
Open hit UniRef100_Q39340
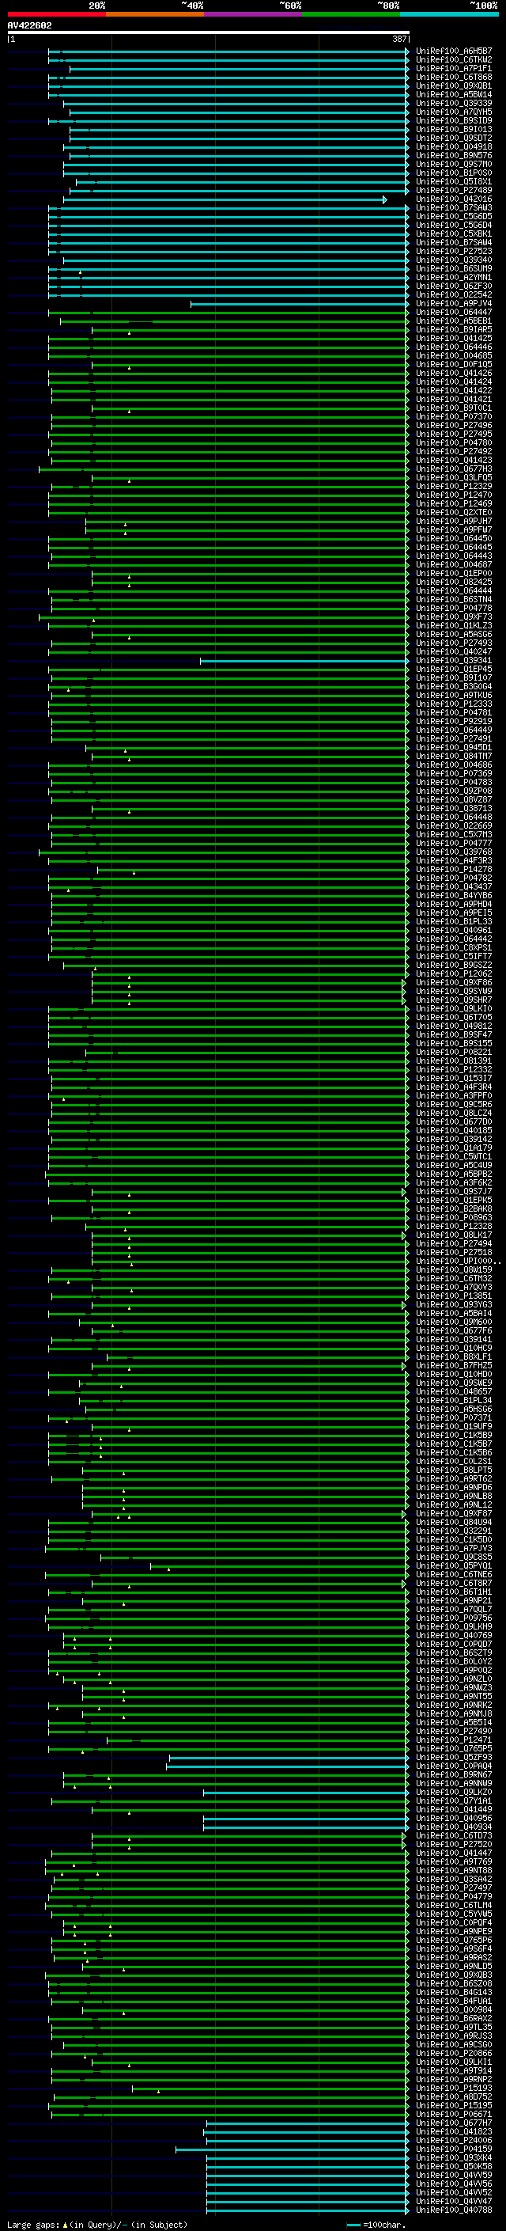point(454,260)
